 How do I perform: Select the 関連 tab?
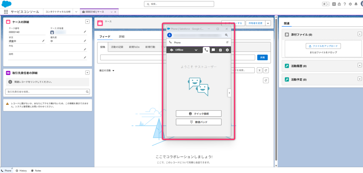(x=286, y=23)
